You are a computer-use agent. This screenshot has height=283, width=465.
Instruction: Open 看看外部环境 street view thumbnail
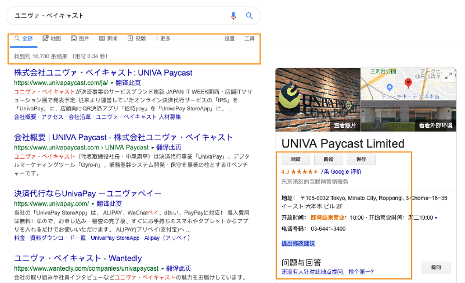coord(408,116)
